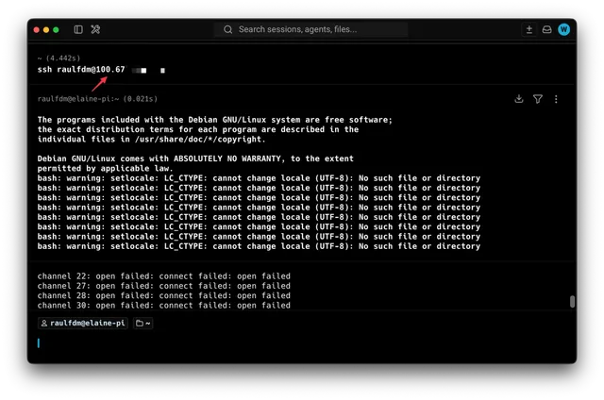
Task: Click the ssh raulfdm@100.67 command text
Action: coord(81,70)
